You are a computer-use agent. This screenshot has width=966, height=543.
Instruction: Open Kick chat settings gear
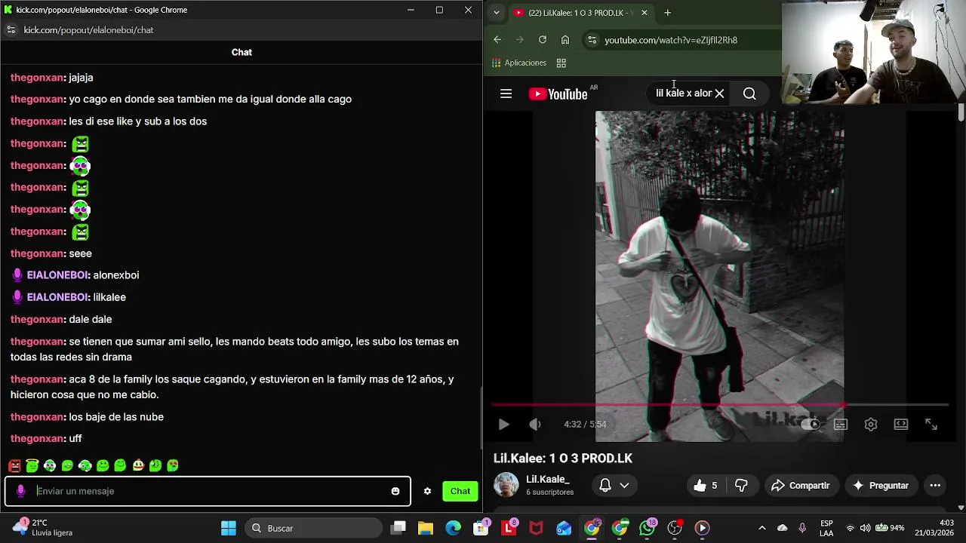tap(427, 491)
